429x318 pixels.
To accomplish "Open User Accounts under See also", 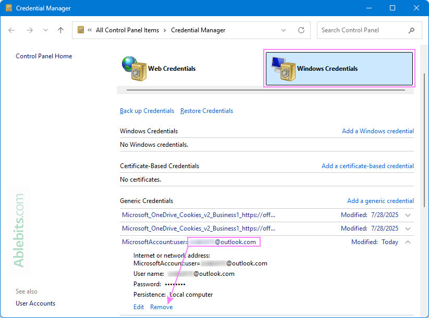I will click(35, 303).
